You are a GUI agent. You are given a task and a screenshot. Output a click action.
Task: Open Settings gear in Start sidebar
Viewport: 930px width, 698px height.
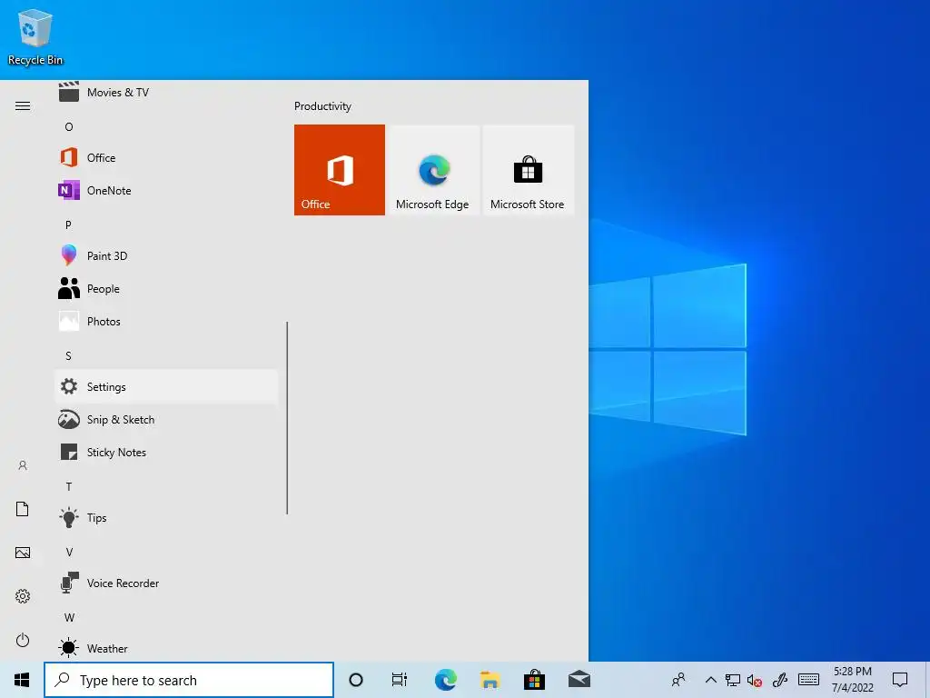[23, 596]
